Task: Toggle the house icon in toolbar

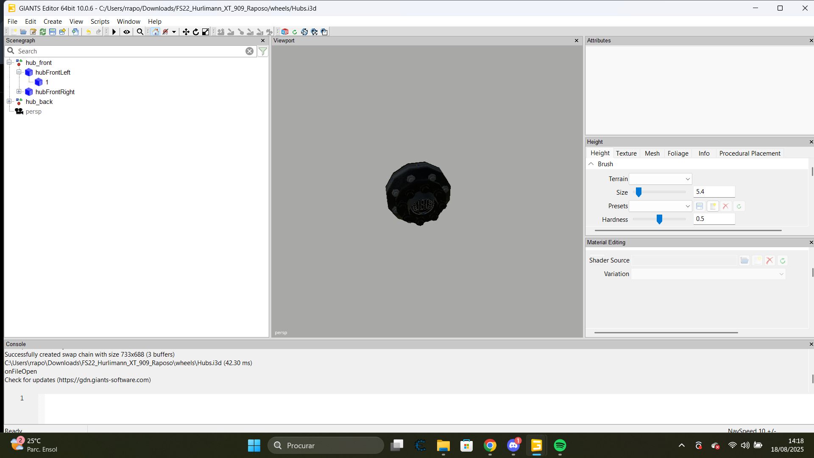Action: [156, 32]
